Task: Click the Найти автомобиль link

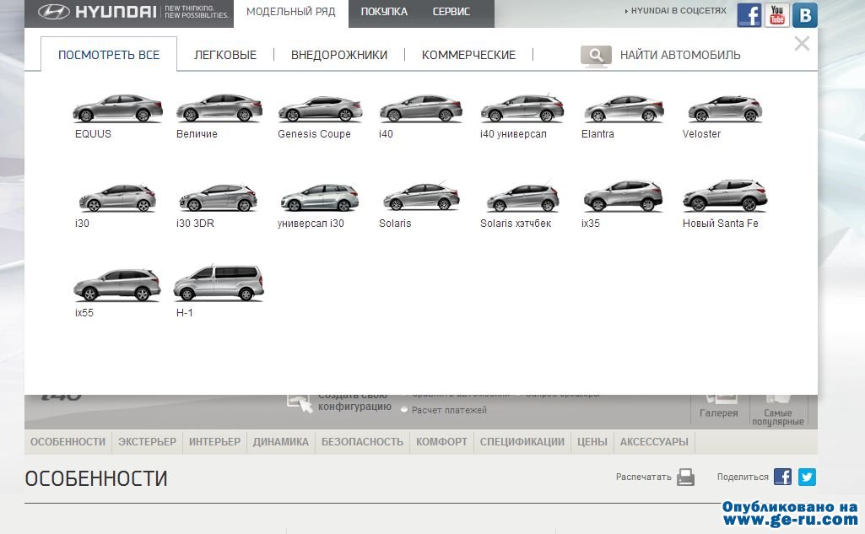Action: pyautogui.click(x=680, y=55)
